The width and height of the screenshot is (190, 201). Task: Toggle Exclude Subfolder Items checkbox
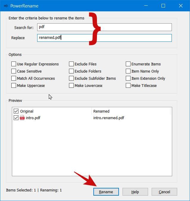tap(71, 78)
